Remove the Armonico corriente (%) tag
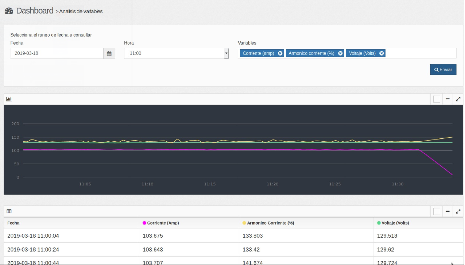 pos(340,53)
